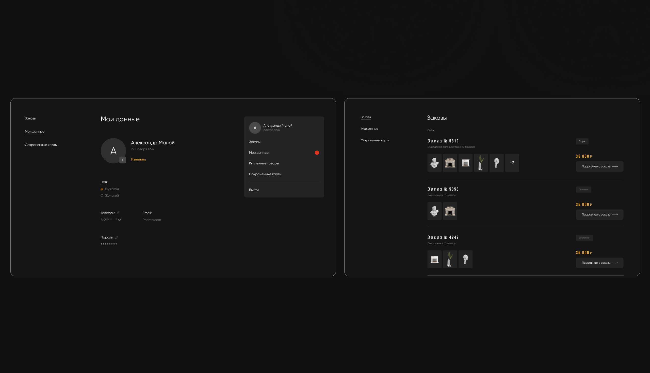This screenshot has width=650, height=373.
Task: Click the orange Изменить link
Action: pyautogui.click(x=138, y=159)
